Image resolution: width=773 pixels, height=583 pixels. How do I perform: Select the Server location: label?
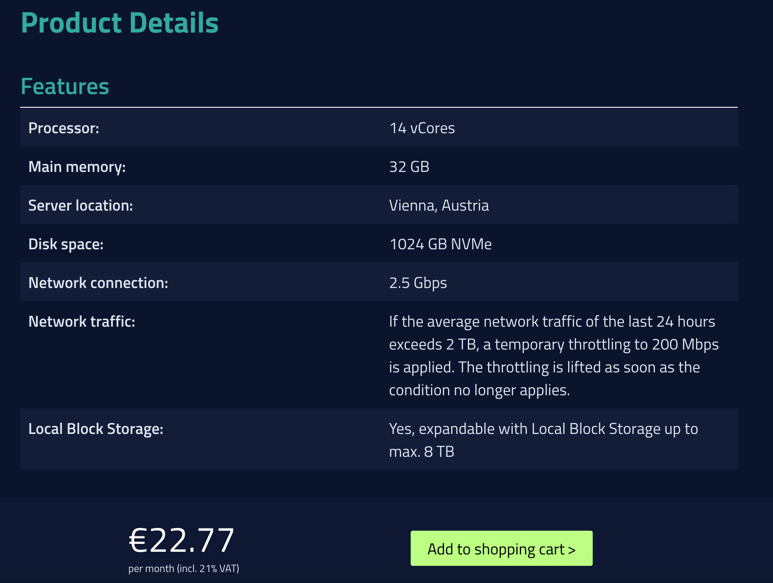pyautogui.click(x=80, y=205)
